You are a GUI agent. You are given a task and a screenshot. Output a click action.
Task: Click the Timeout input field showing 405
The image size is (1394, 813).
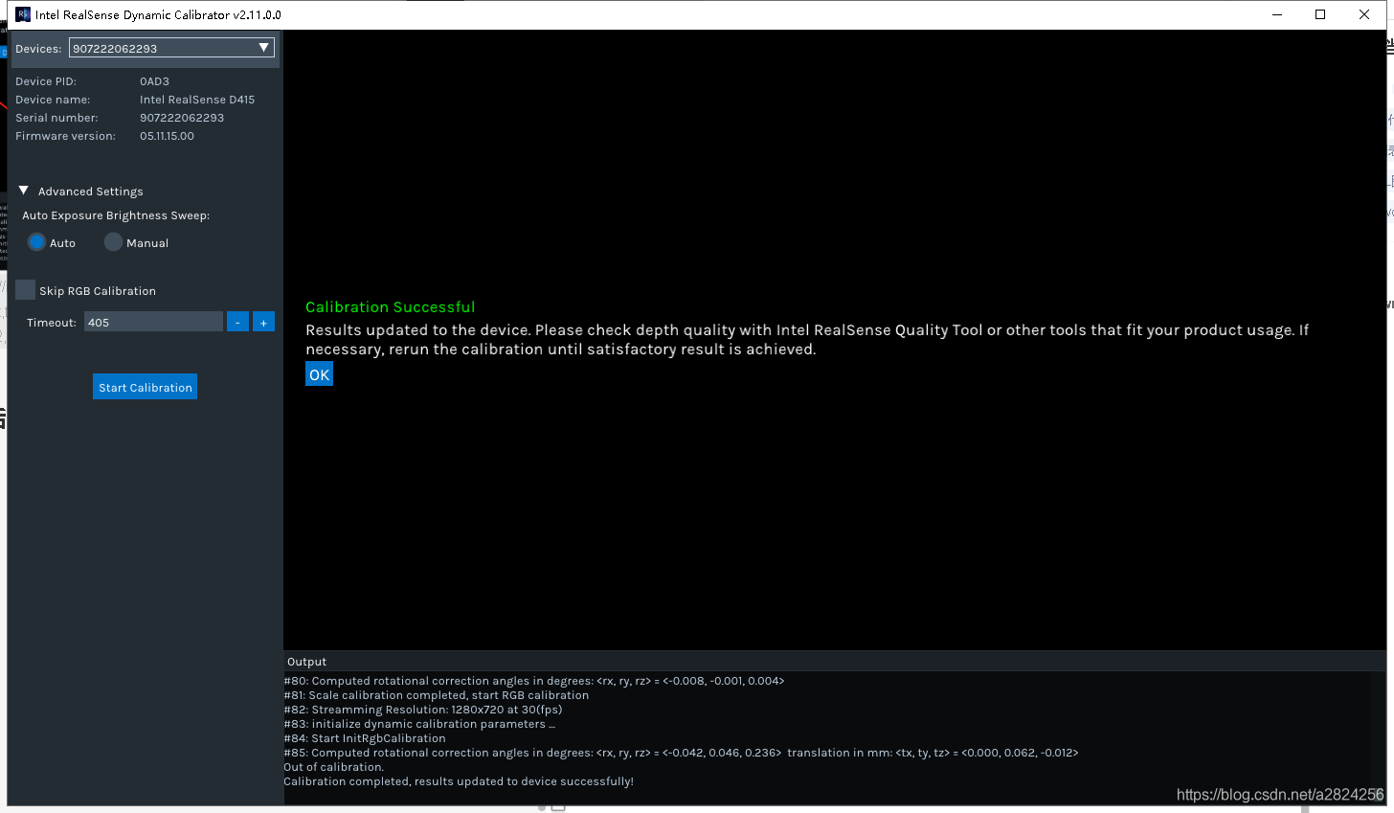[x=153, y=322]
